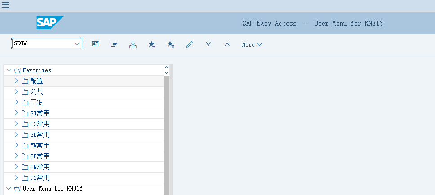Click the download-to-favorites toolbar icon

(133, 44)
